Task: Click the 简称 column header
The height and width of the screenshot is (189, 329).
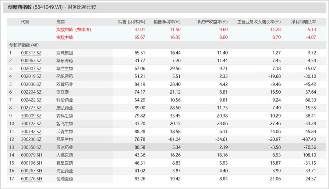Action: pos(60,22)
